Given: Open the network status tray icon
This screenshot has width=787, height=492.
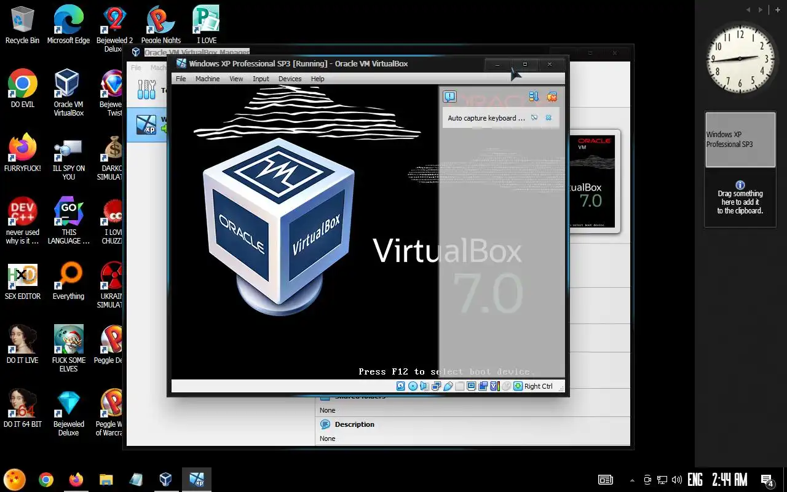Looking at the screenshot, I should 662,480.
